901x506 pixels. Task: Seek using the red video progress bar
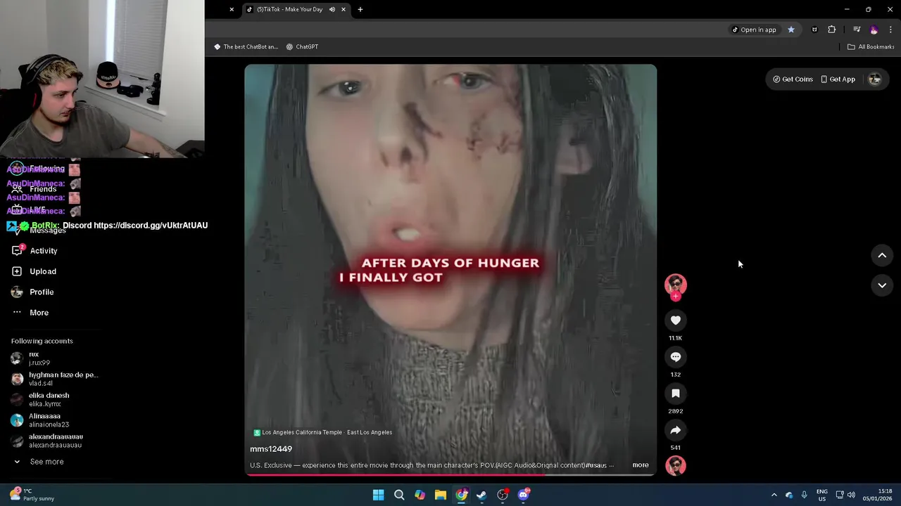point(450,474)
